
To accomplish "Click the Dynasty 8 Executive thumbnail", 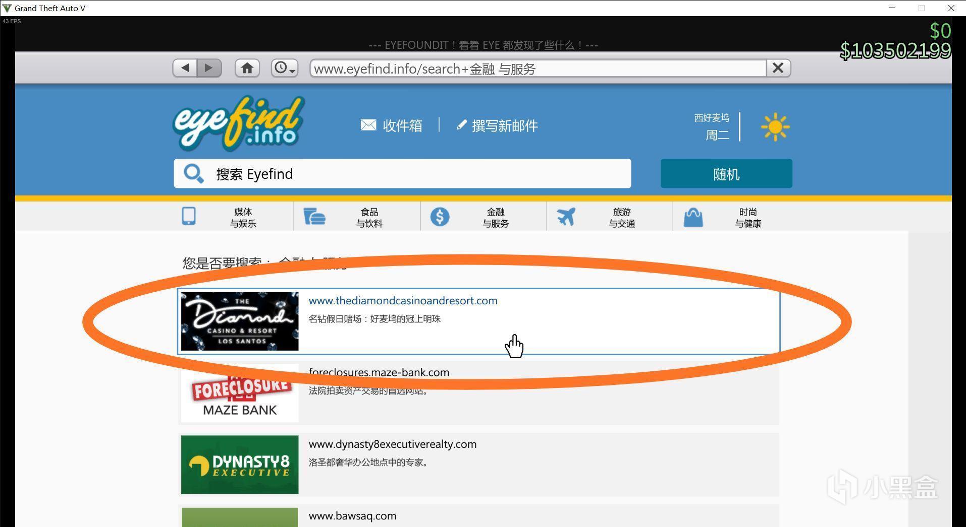I will [x=240, y=465].
